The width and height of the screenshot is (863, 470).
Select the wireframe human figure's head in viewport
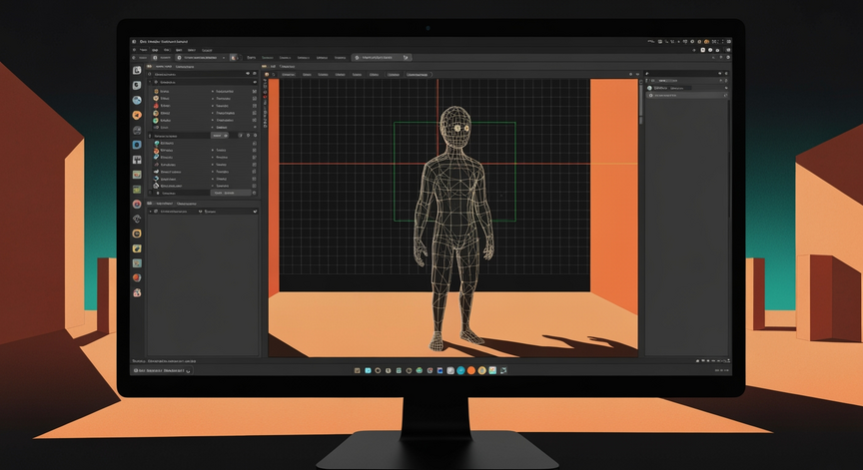tap(455, 127)
